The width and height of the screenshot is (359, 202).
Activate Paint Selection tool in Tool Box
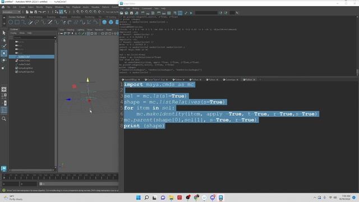(x=4, y=47)
